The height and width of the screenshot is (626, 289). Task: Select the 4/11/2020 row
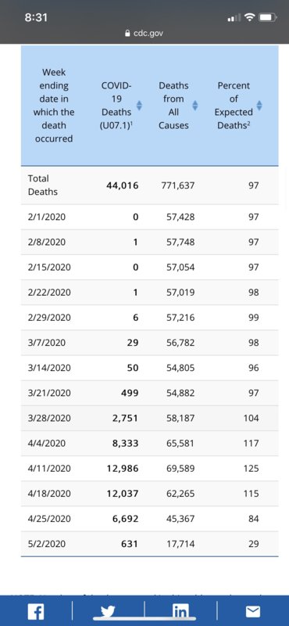pos(150,468)
